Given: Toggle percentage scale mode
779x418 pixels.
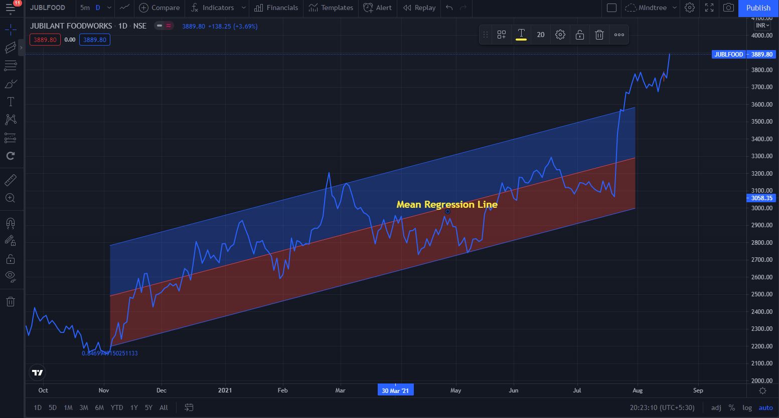Looking at the screenshot, I should click(732, 407).
